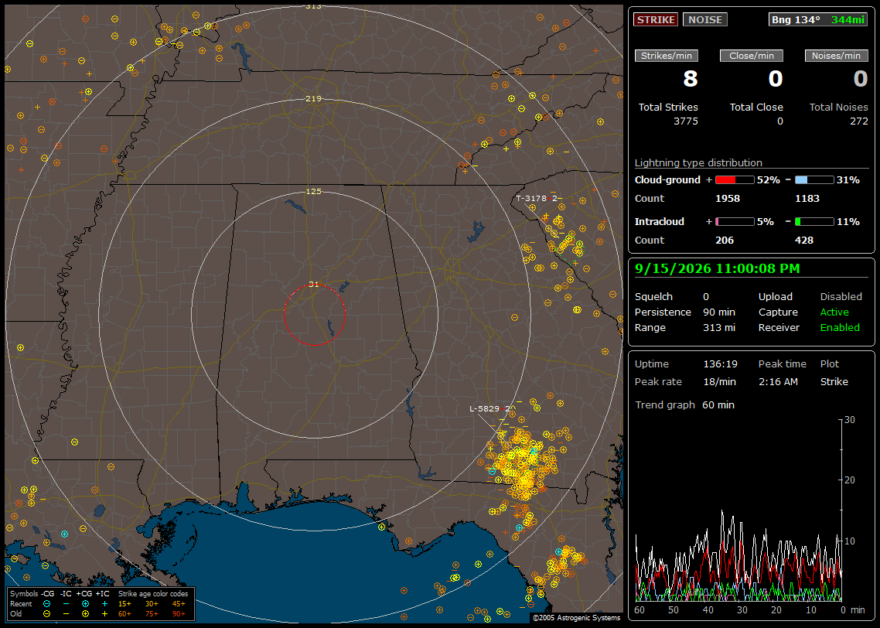Toggle the STRIKE indicator button

point(656,19)
